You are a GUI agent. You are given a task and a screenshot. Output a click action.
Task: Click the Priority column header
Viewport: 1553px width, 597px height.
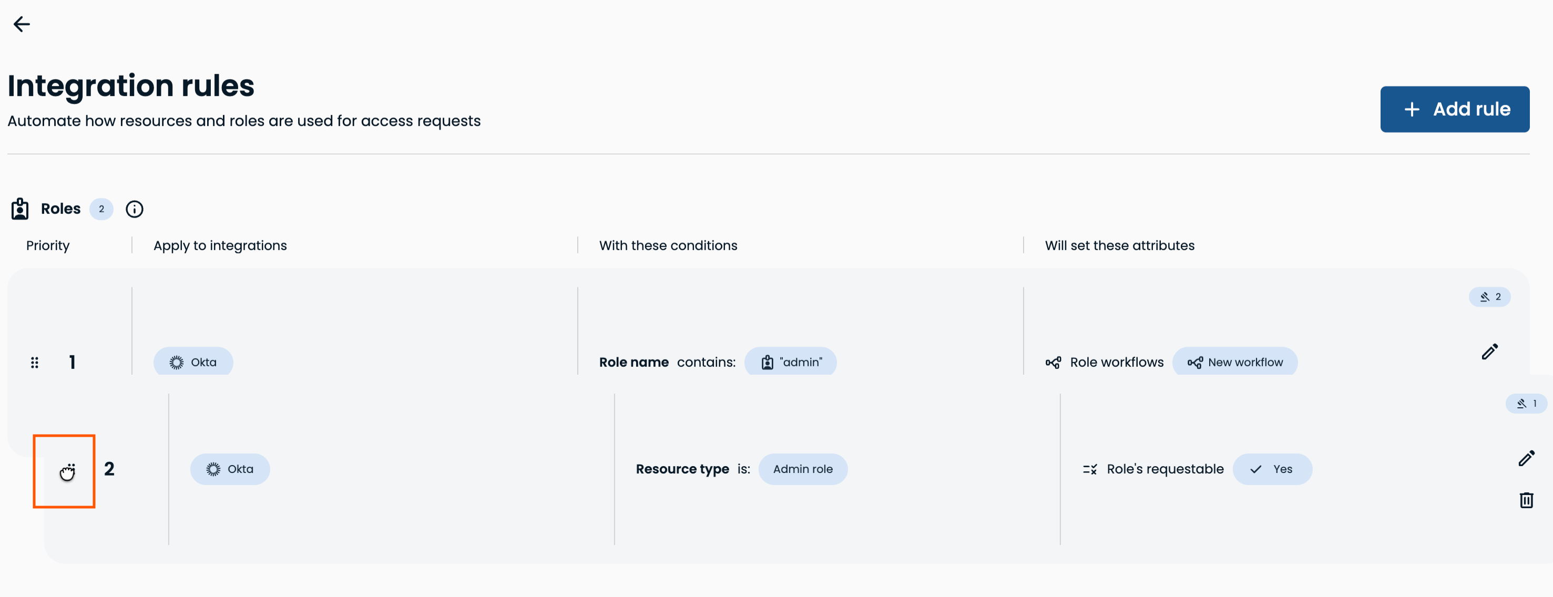click(x=48, y=245)
